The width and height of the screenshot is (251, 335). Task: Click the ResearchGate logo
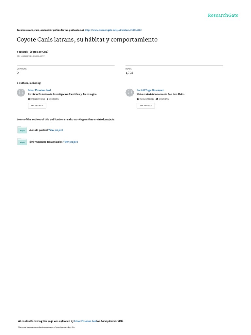[x=223, y=15]
